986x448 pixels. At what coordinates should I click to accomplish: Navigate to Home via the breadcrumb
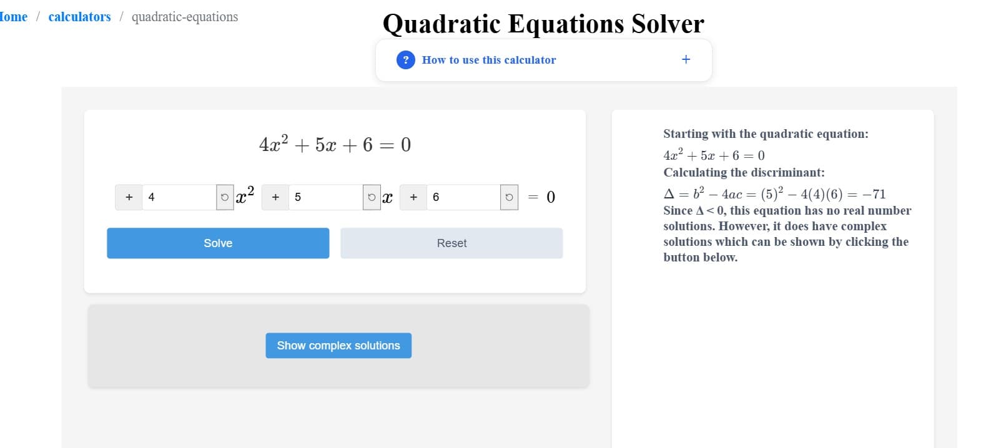11,16
